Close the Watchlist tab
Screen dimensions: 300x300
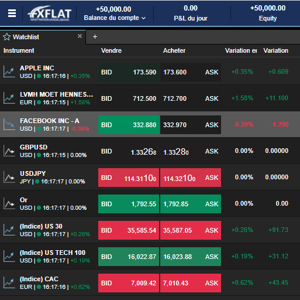click(x=80, y=36)
